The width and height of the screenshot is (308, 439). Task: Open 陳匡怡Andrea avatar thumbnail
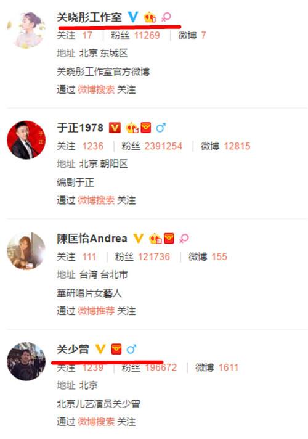point(26,250)
